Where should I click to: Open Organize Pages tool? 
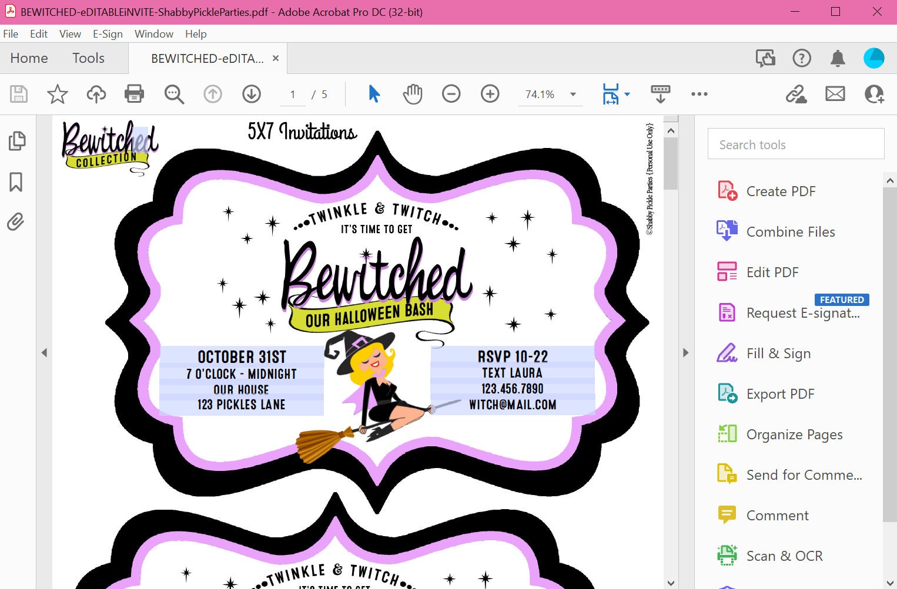pos(779,435)
